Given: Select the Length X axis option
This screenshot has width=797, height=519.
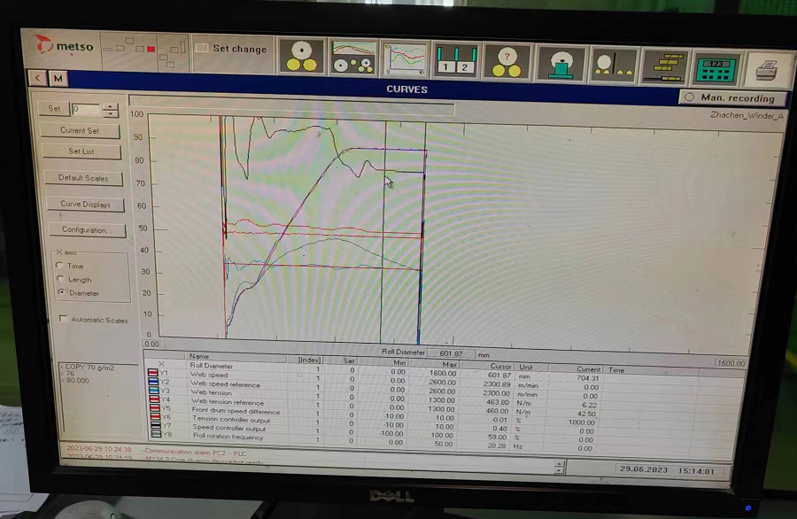Looking at the screenshot, I should (x=59, y=279).
